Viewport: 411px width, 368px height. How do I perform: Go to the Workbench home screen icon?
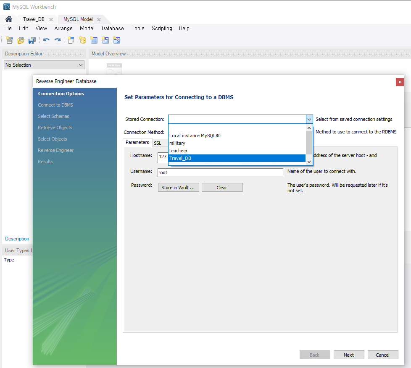[9, 19]
